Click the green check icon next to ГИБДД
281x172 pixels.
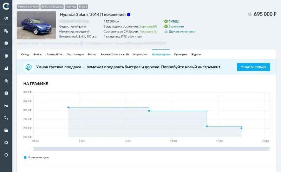point(166,21)
